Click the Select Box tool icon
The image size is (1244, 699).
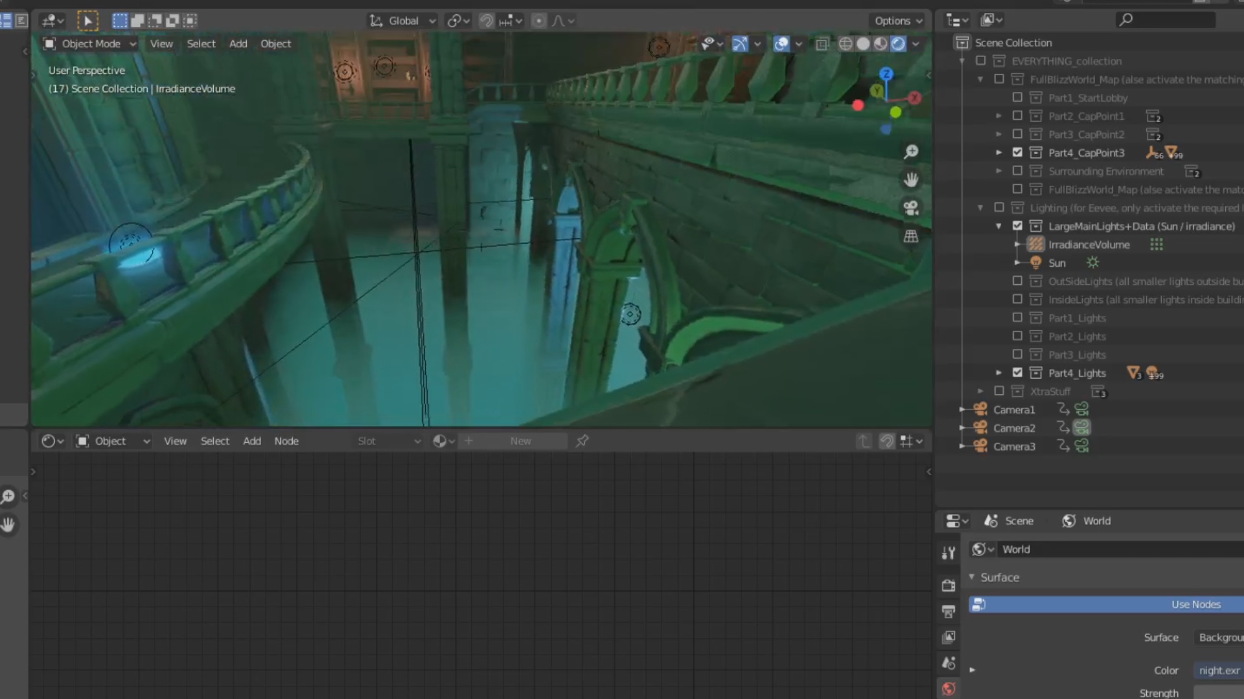tap(88, 21)
